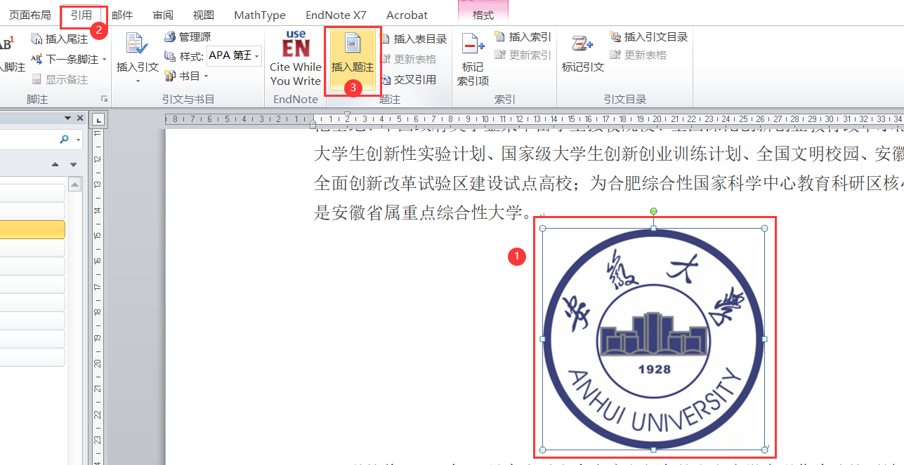
Task: Select the highlighted heading in navigation pane
Action: coord(32,229)
